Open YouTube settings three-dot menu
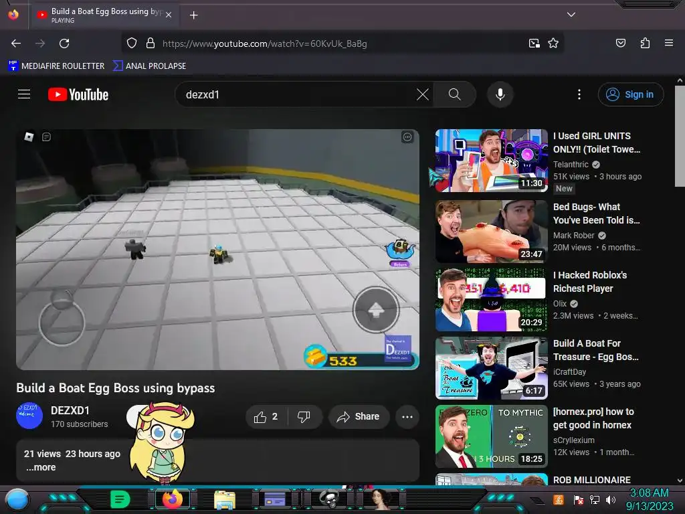The width and height of the screenshot is (685, 514). pyautogui.click(x=579, y=94)
